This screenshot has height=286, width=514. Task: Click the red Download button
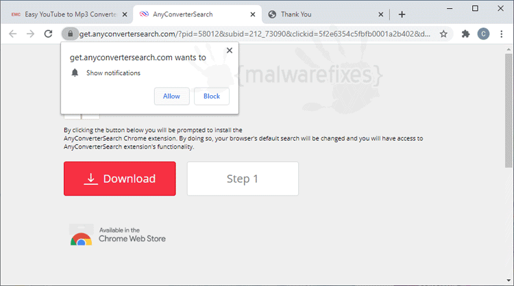[x=120, y=179]
